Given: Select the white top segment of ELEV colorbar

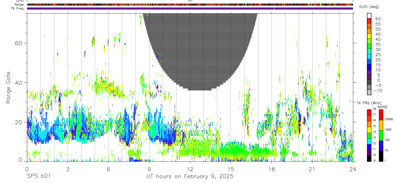Looking at the screenshot, I should pyautogui.click(x=369, y=15).
